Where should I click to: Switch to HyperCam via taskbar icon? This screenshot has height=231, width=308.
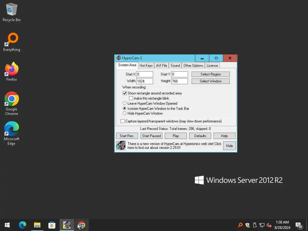click(x=66, y=225)
